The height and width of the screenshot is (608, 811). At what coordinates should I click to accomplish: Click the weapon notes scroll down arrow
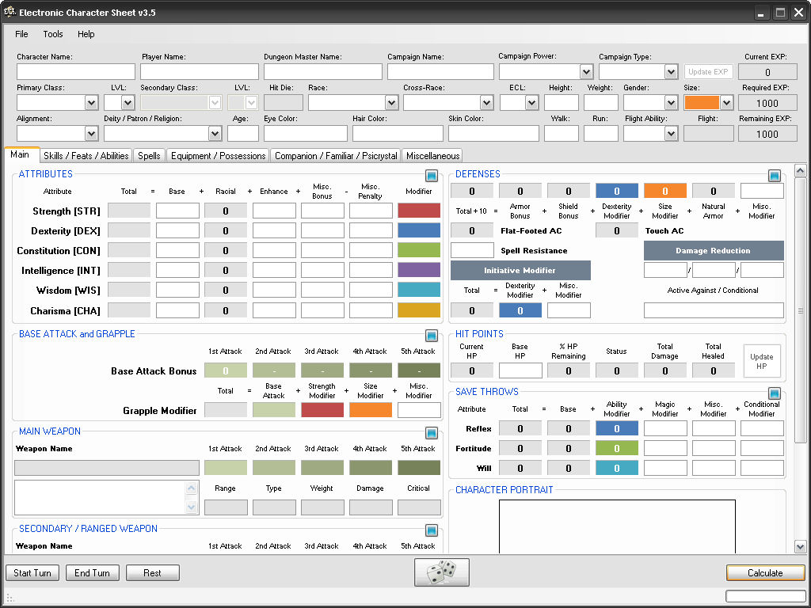tap(192, 507)
